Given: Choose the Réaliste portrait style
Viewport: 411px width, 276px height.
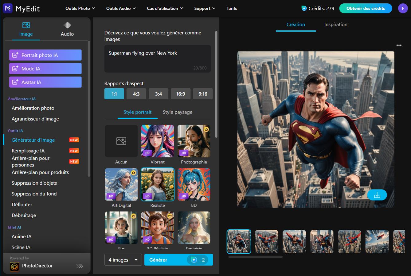Looking at the screenshot, I should tap(158, 184).
